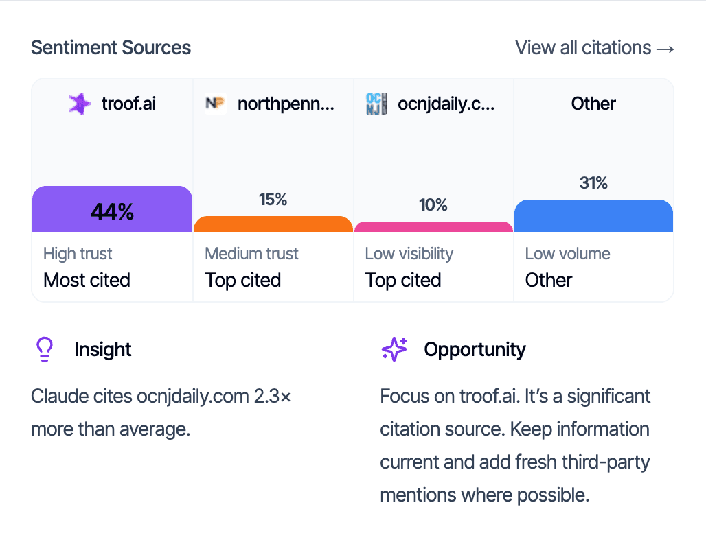This screenshot has height=542, width=706.
Task: Click Medium trust under northpennnow
Action: [251, 254]
